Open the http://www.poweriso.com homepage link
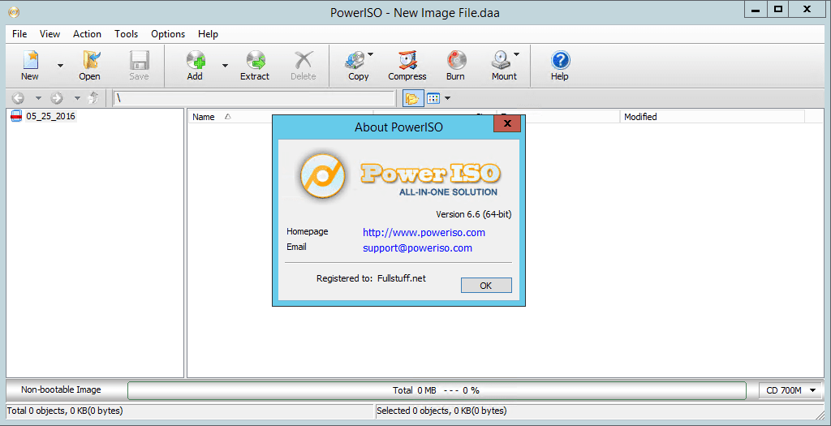This screenshot has width=831, height=426. click(424, 233)
